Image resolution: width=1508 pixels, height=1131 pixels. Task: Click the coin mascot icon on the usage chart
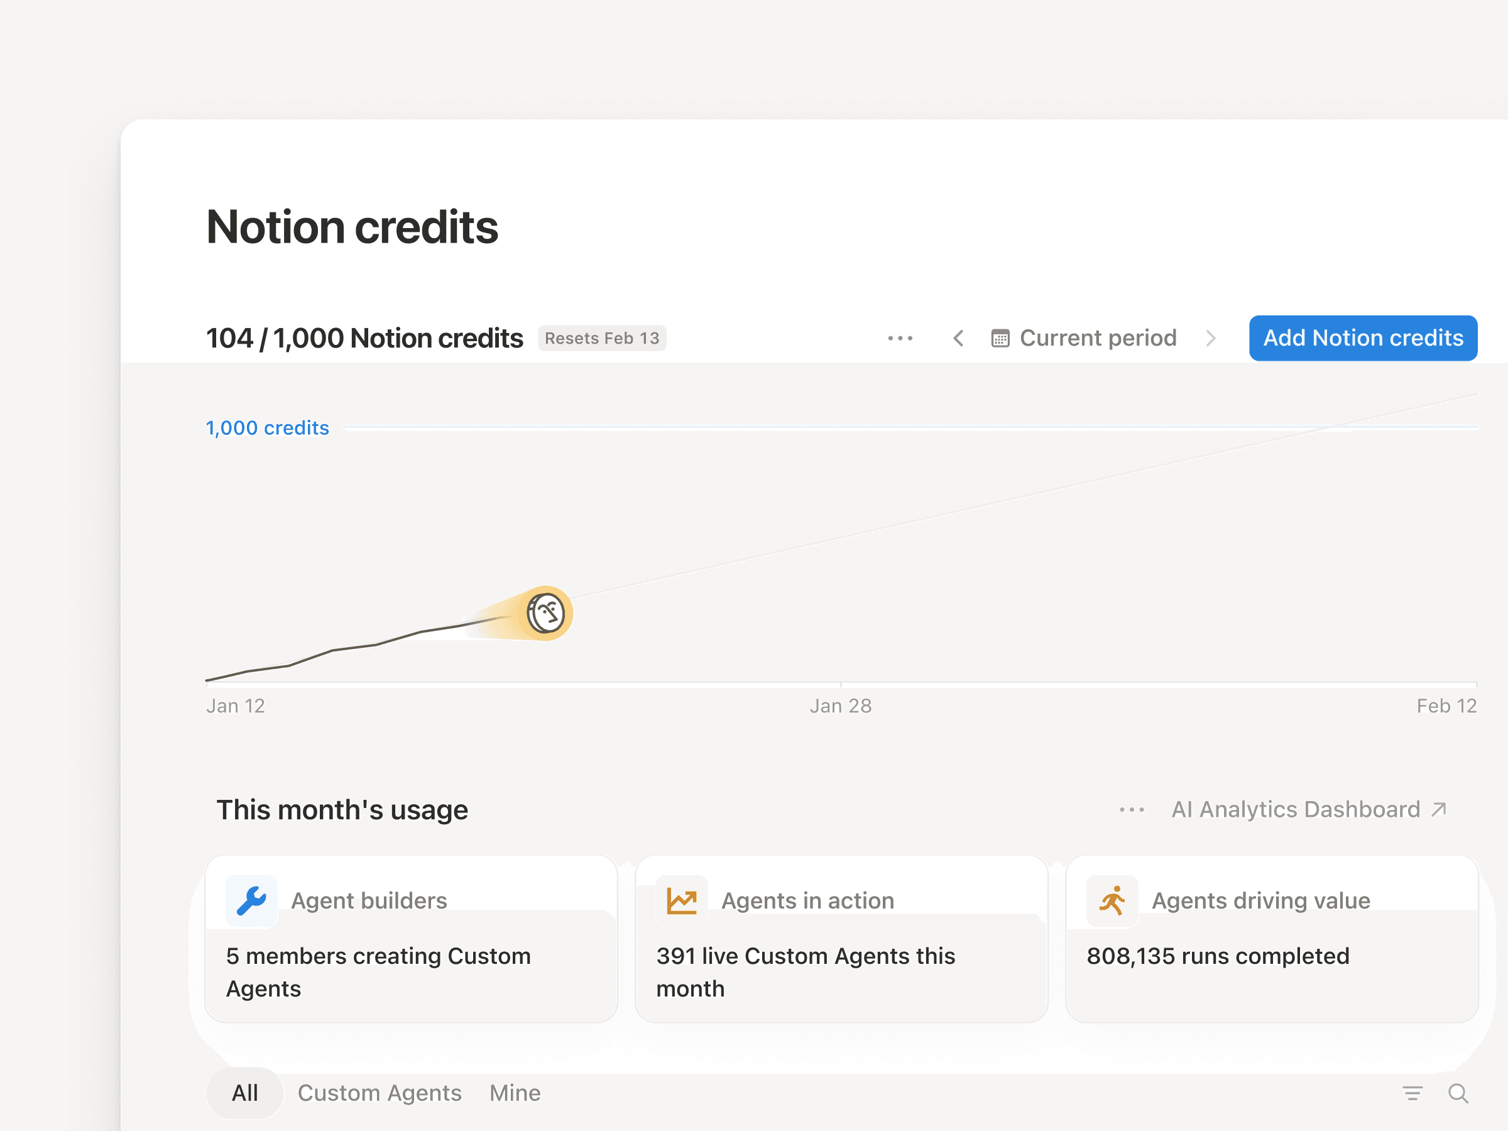pos(546,613)
